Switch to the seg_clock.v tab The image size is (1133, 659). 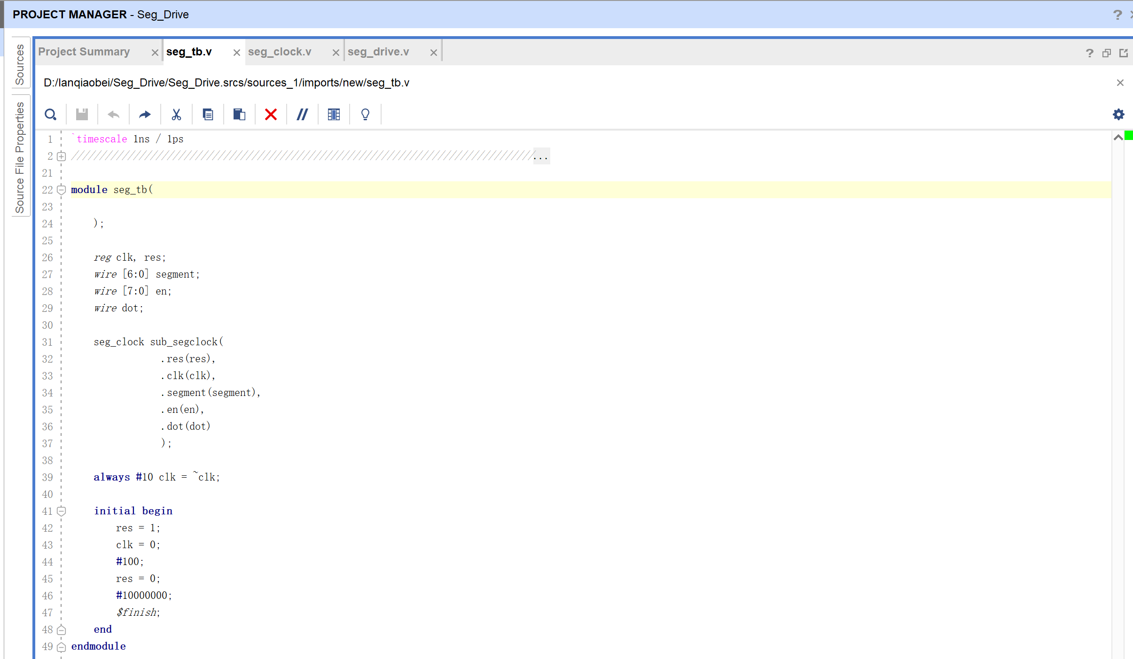click(280, 52)
